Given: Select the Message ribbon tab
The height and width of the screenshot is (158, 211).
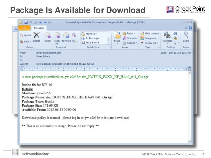Looking at the screenshot, I should point(39,28).
